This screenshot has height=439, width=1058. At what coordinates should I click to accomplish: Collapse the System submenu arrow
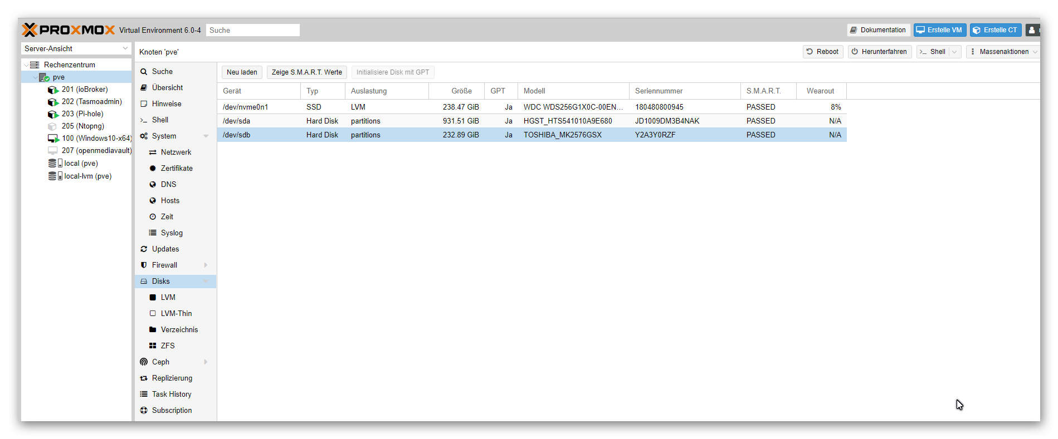click(x=206, y=136)
